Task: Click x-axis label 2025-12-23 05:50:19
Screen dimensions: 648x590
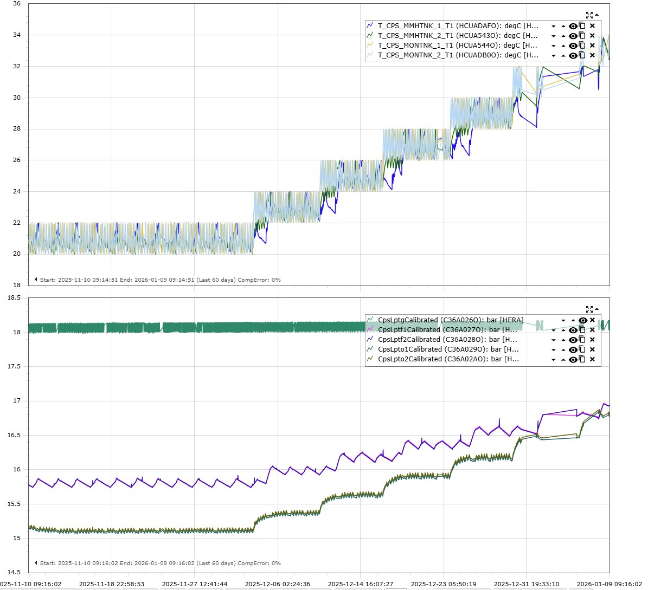Action: [x=444, y=584]
